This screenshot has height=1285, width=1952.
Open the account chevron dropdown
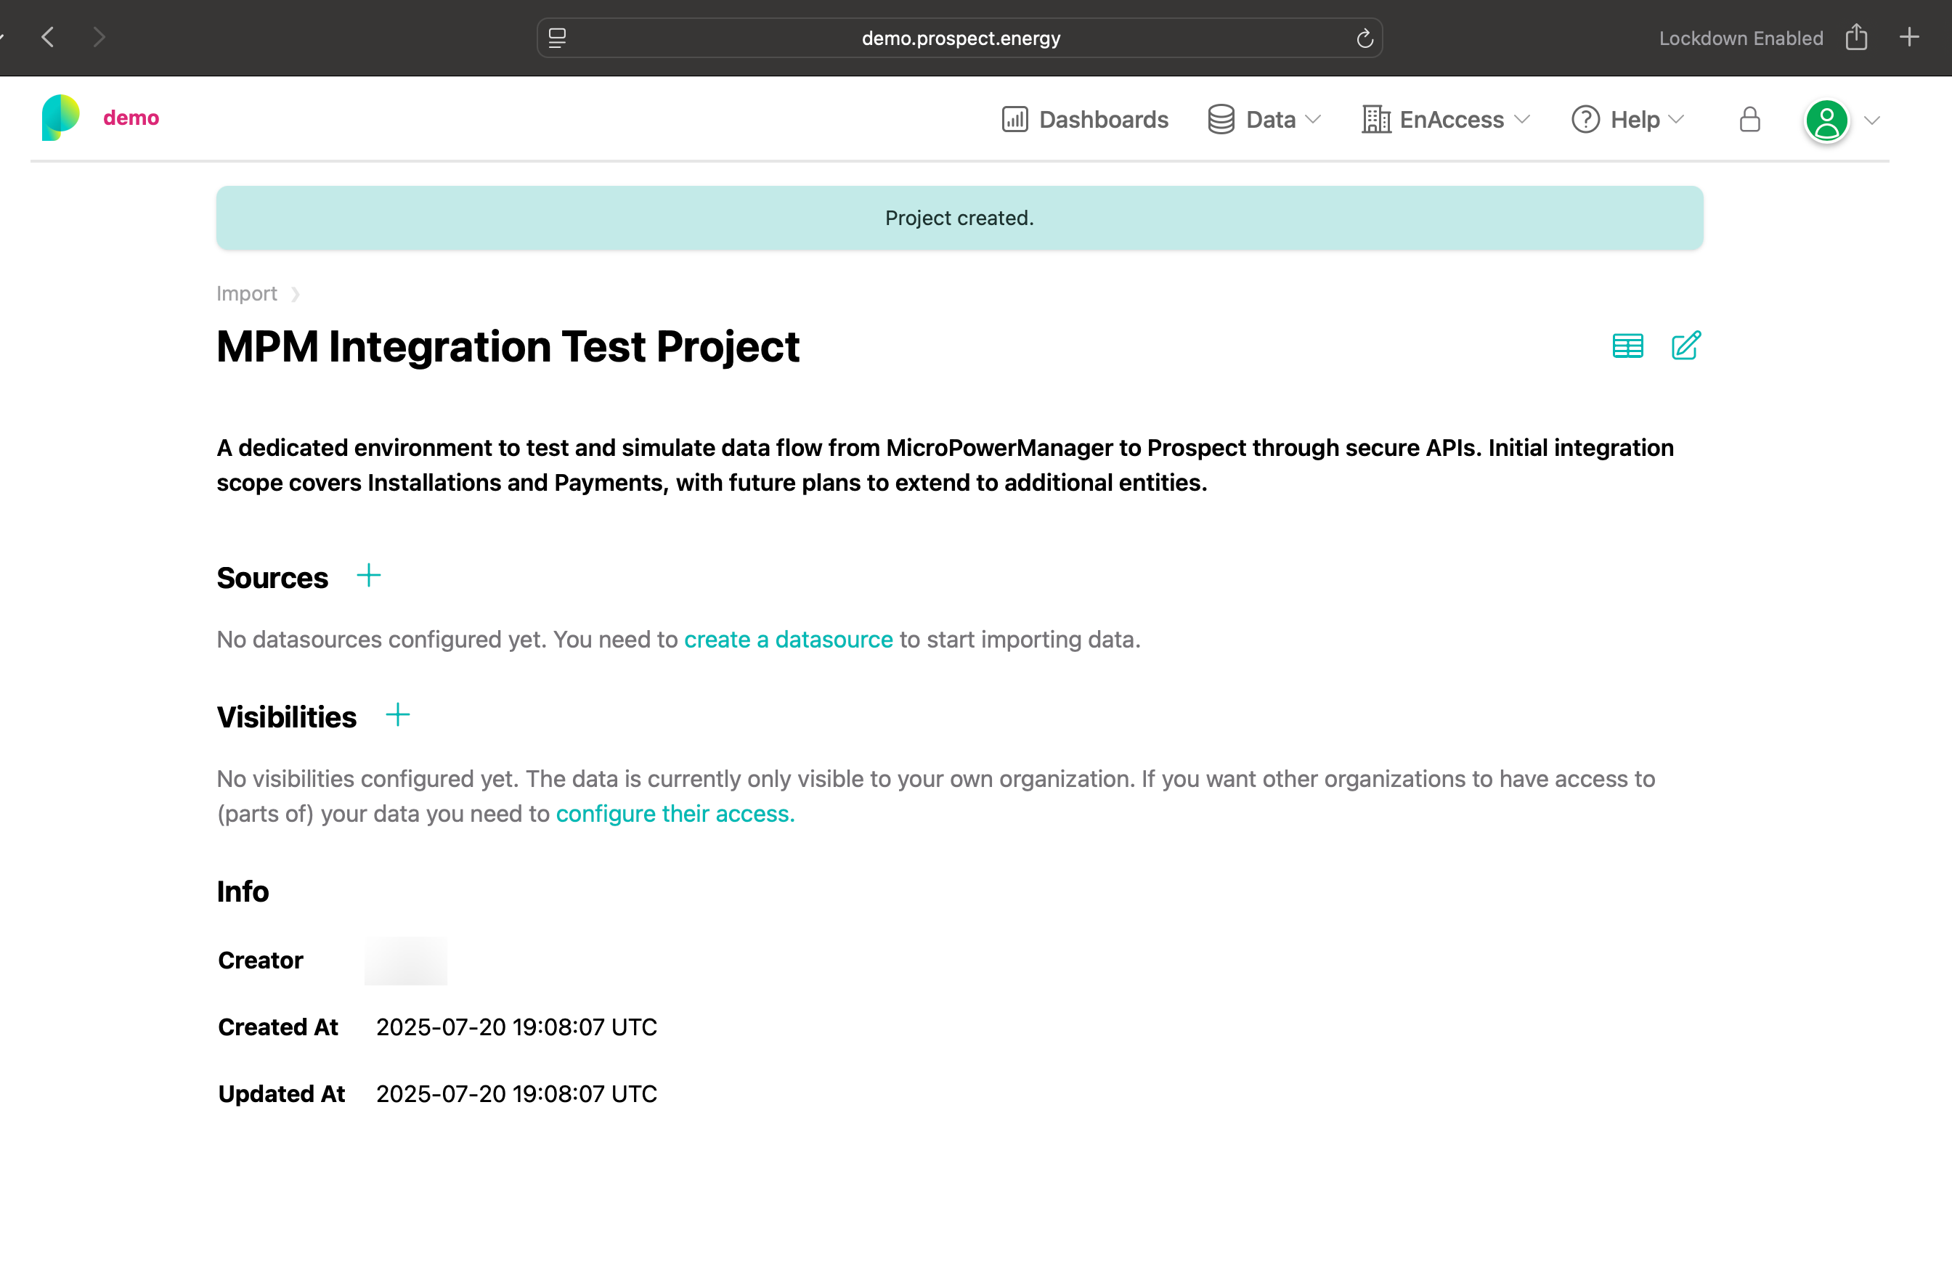pos(1871,120)
